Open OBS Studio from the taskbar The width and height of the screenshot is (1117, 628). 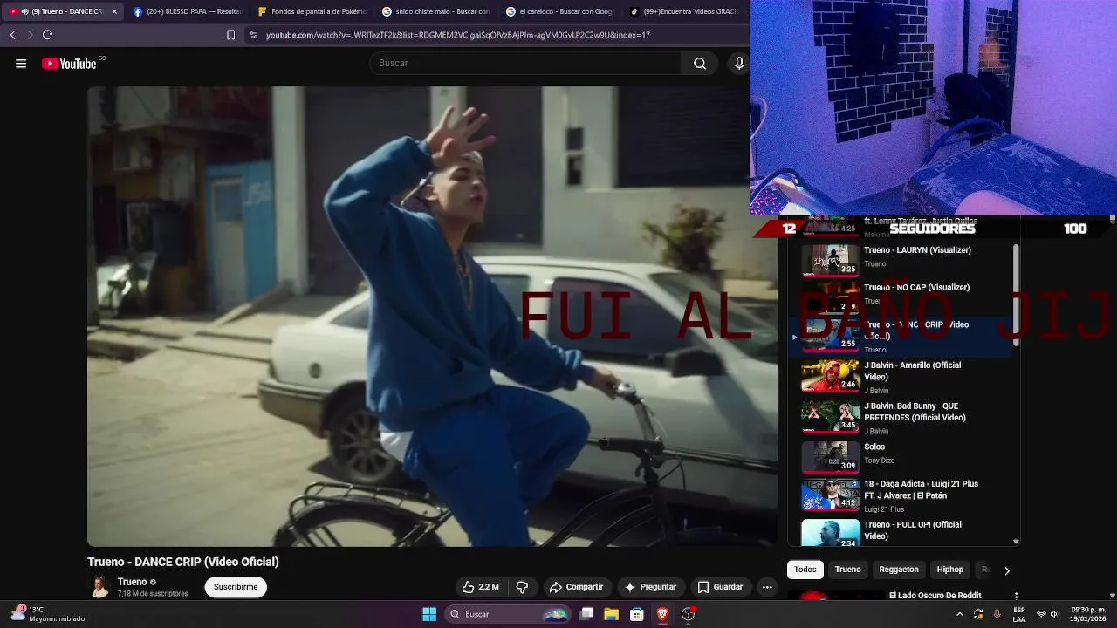(688, 614)
